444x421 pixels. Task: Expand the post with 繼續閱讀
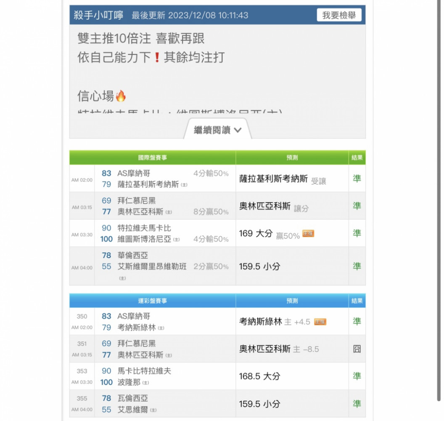coord(217,130)
